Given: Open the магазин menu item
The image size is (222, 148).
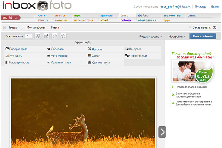Looking at the screenshot, I should (x=61, y=20).
